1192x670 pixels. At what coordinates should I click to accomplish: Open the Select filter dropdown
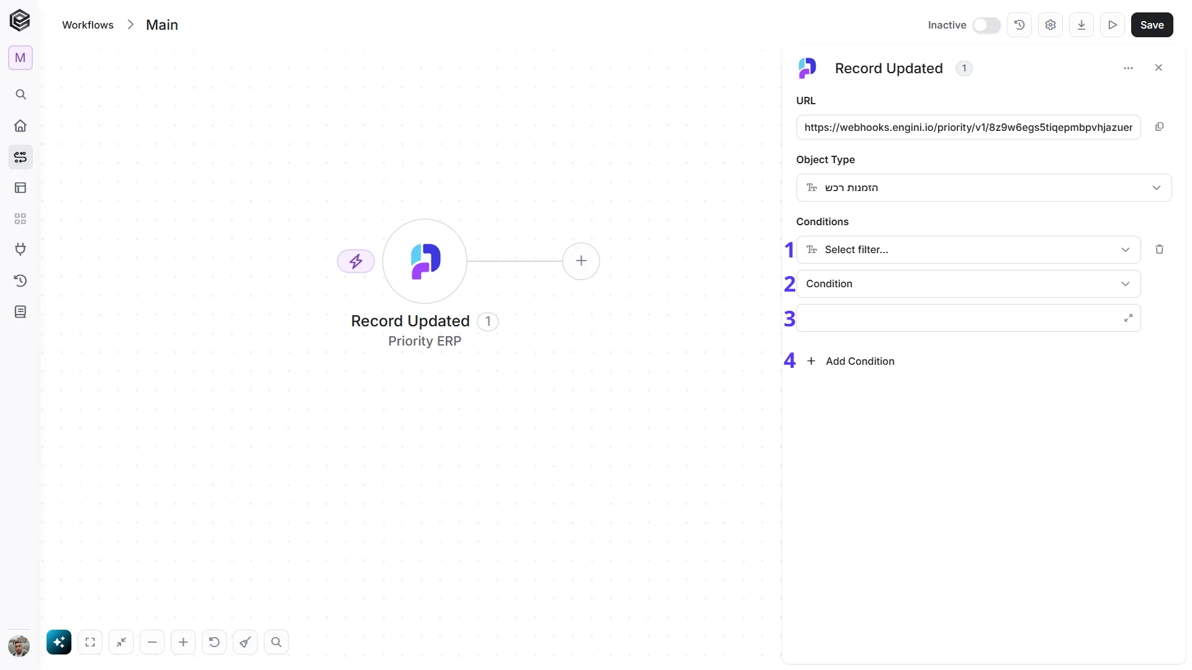coord(968,249)
